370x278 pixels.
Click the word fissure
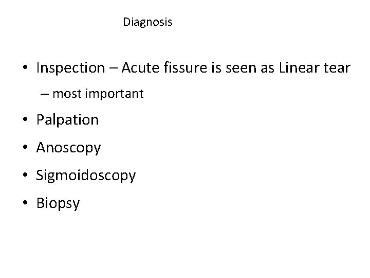pos(185,67)
